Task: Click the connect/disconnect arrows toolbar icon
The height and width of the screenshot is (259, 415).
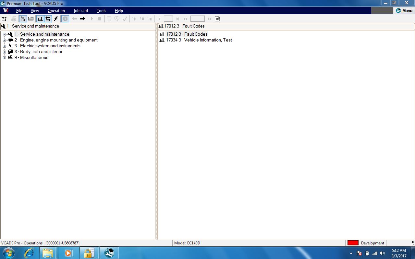Action: (4, 19)
